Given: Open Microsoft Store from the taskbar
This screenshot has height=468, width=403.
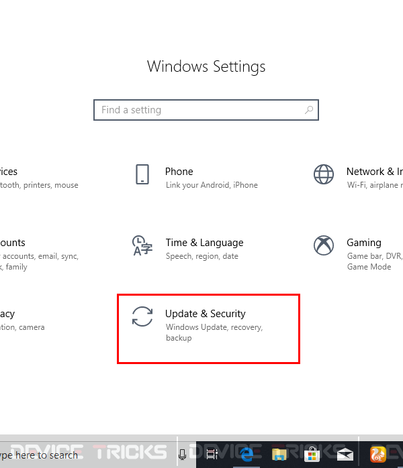Looking at the screenshot, I should (x=312, y=455).
